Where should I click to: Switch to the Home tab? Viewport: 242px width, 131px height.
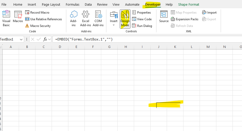click(18, 4)
